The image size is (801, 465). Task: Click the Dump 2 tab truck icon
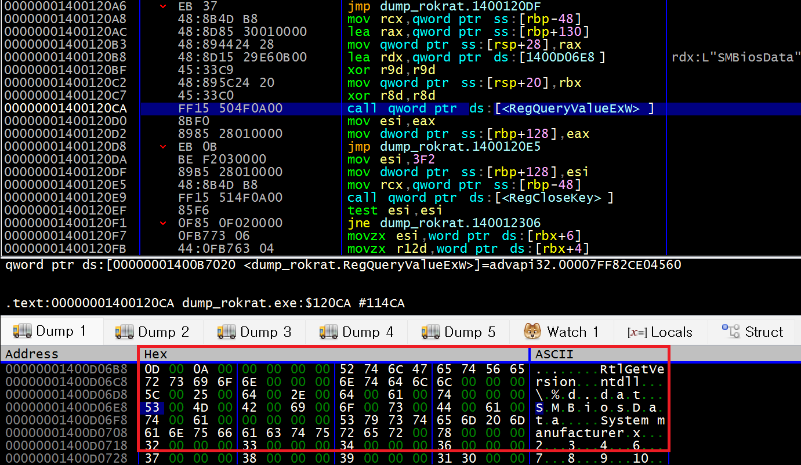[125, 332]
